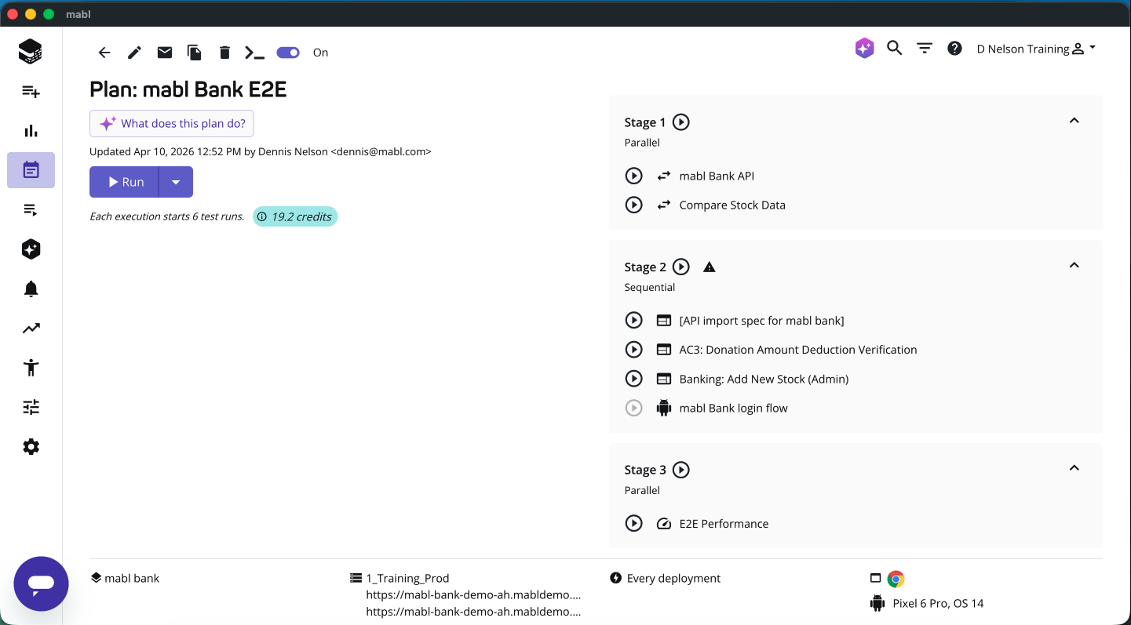1131x625 pixels.
Task: Open email notification settings with the envelope icon
Action: click(164, 52)
